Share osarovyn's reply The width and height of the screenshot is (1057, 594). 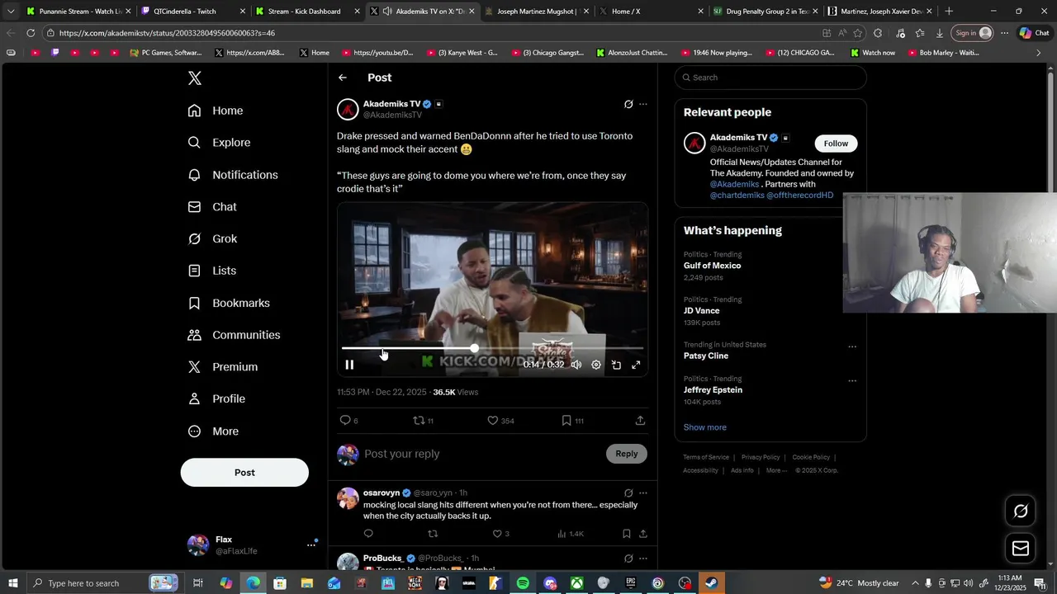pos(643,534)
